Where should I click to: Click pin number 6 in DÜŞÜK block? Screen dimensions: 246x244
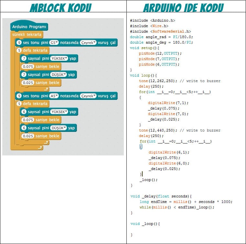coord(24,128)
